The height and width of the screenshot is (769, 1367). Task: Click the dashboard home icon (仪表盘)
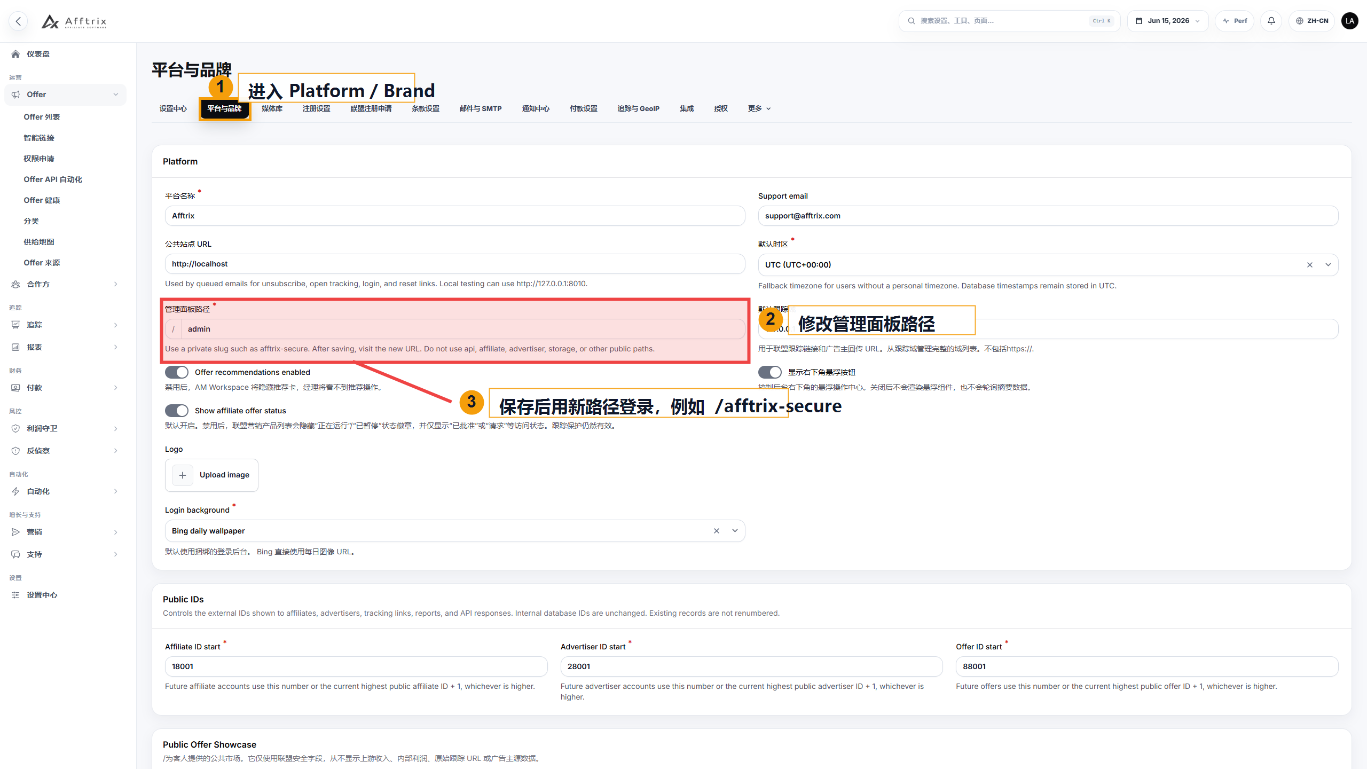pyautogui.click(x=15, y=54)
